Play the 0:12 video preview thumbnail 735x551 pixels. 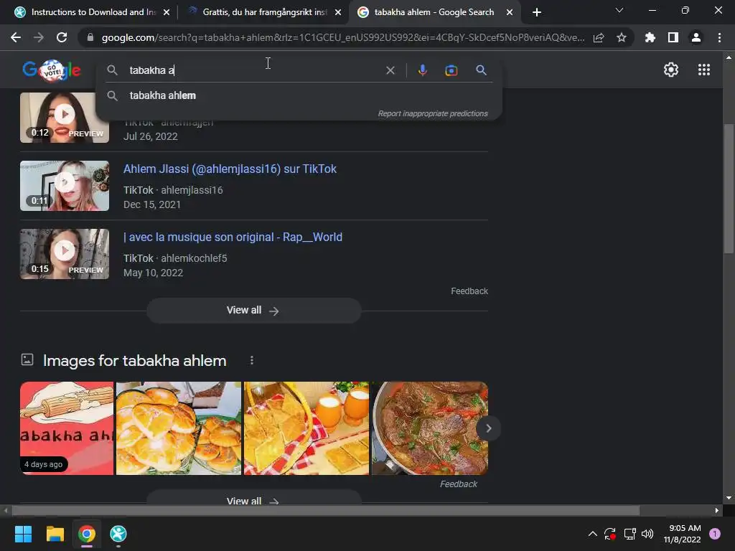click(65, 118)
